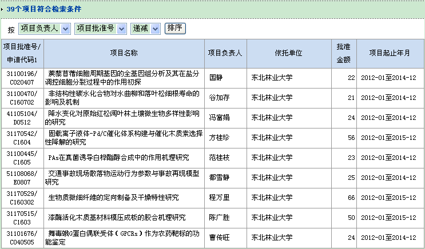Click project leader 国静
The height and width of the screenshot is (249, 425).
216,78
